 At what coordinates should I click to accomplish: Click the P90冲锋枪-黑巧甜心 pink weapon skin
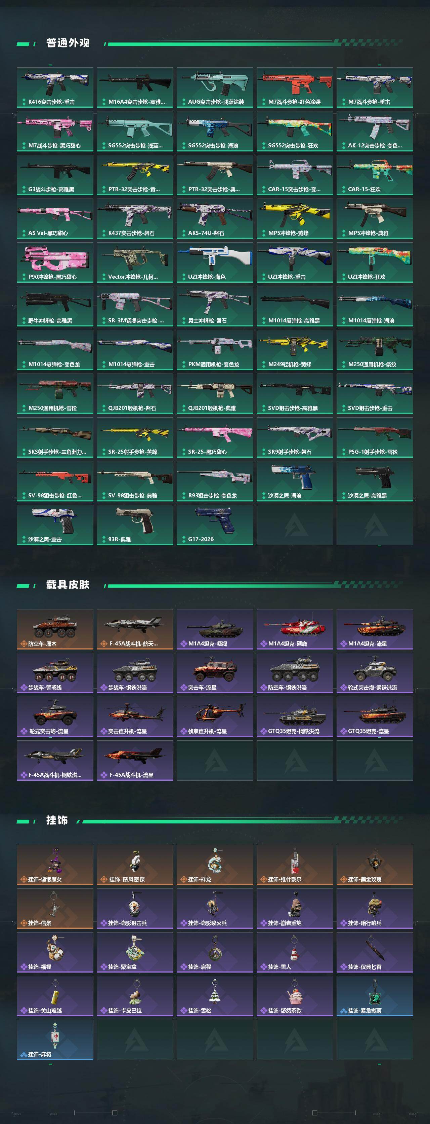coord(55,262)
